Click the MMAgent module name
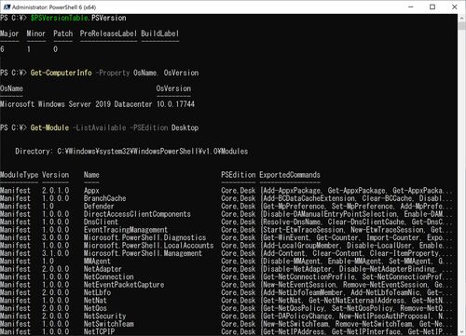Image resolution: width=466 pixels, height=336 pixels. [97, 262]
